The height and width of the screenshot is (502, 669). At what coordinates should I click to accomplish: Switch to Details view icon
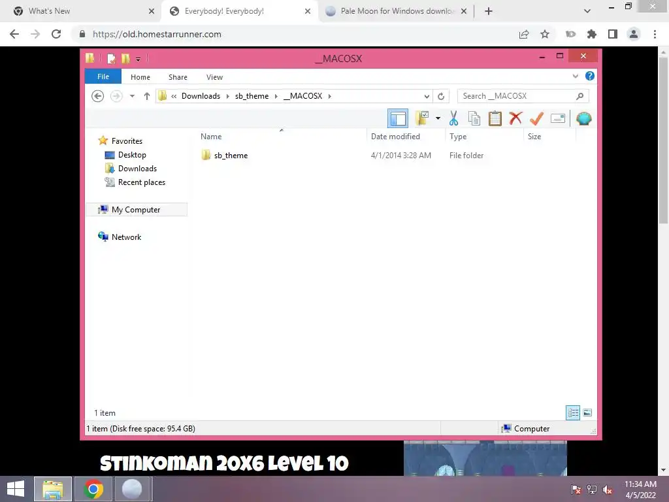pos(573,412)
